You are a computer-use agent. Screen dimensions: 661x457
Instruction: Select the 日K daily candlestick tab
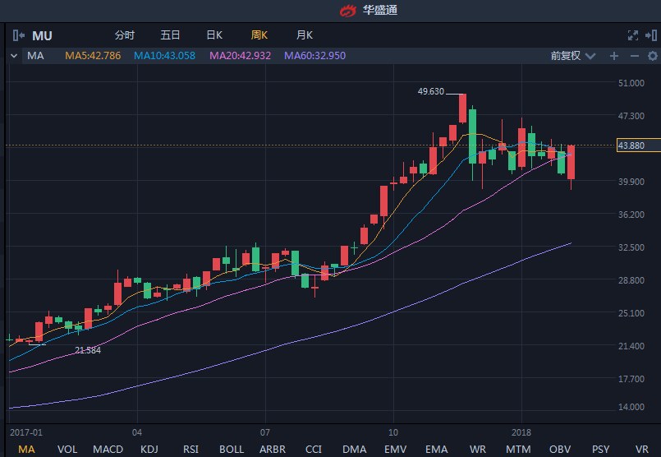pos(214,35)
